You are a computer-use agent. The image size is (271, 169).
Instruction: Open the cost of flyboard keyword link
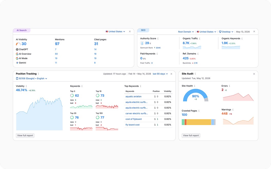pos(133,119)
